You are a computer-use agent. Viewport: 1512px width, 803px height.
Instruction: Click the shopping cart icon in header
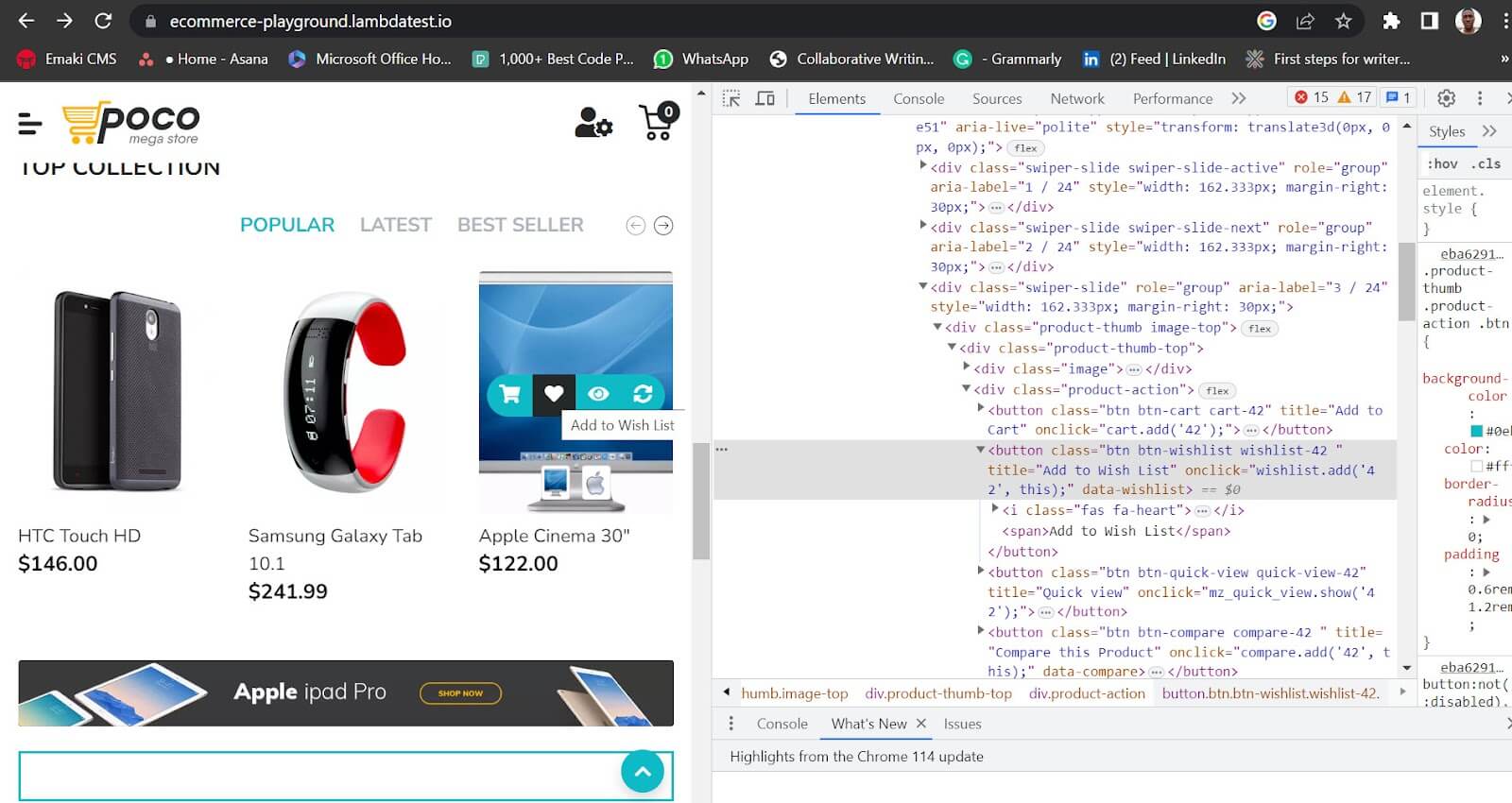(x=658, y=122)
